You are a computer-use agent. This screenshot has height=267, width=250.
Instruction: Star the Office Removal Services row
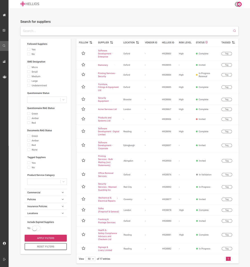click(83, 174)
